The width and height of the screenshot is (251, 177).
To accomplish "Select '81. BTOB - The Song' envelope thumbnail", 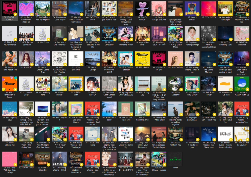I will coord(93,134).
